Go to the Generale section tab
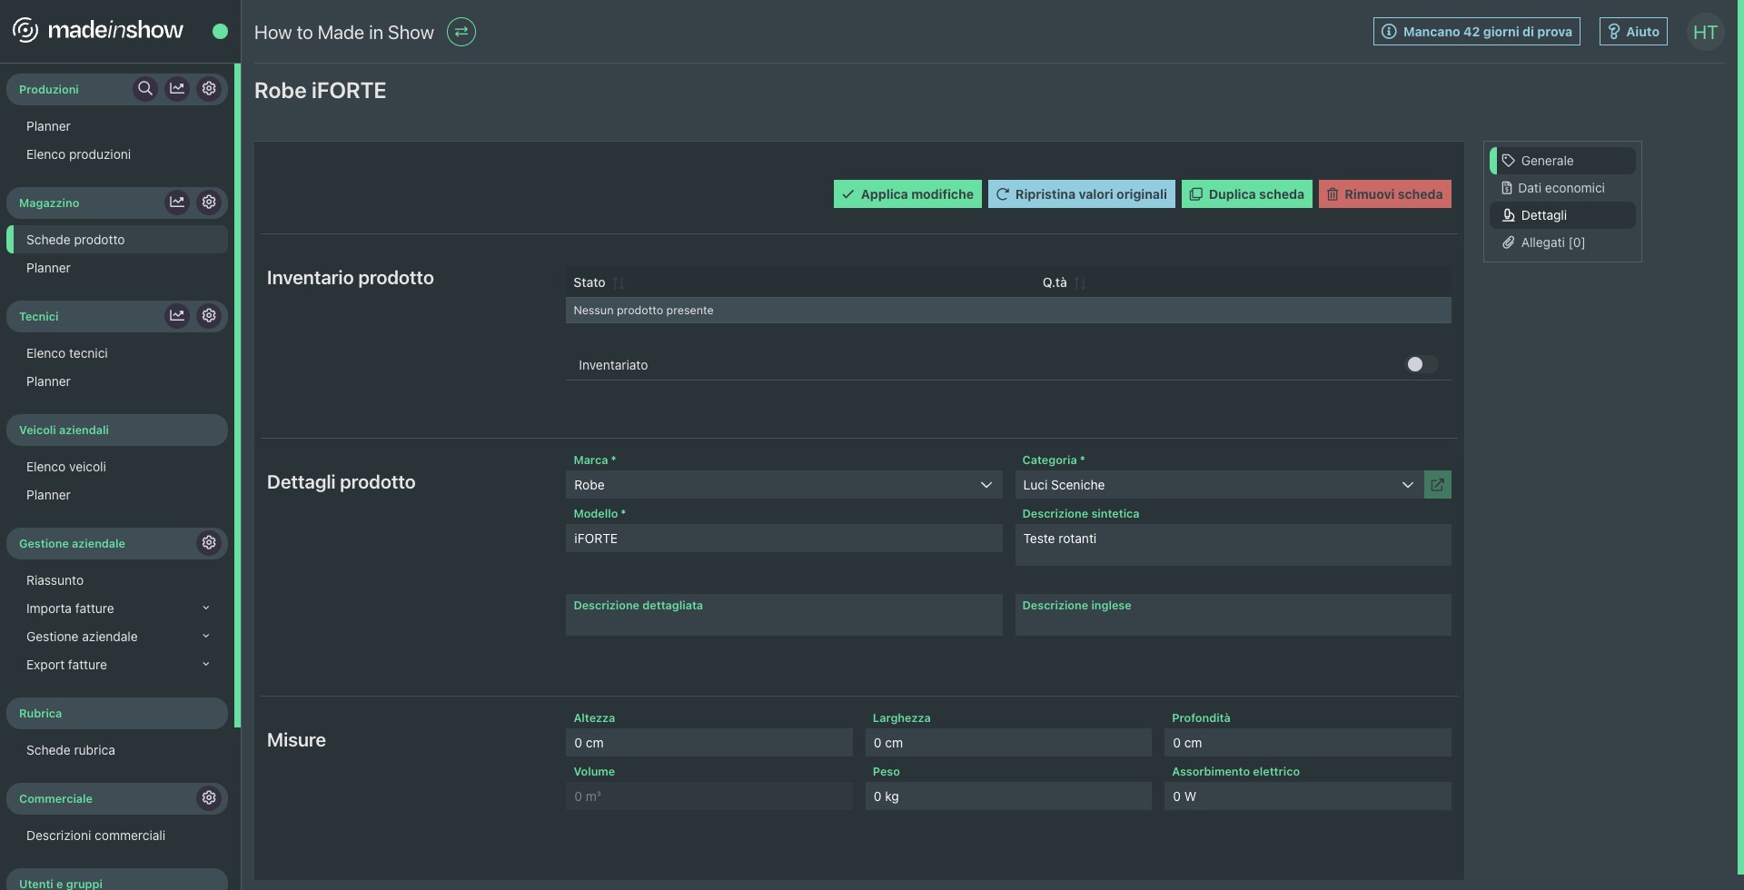 point(1562,161)
